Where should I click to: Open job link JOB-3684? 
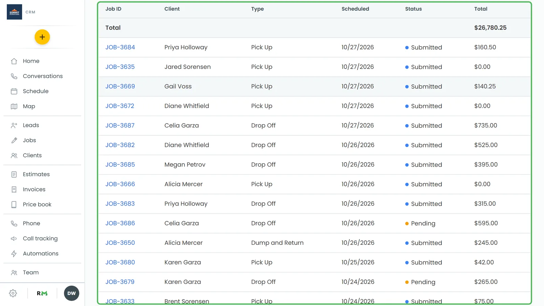click(120, 47)
